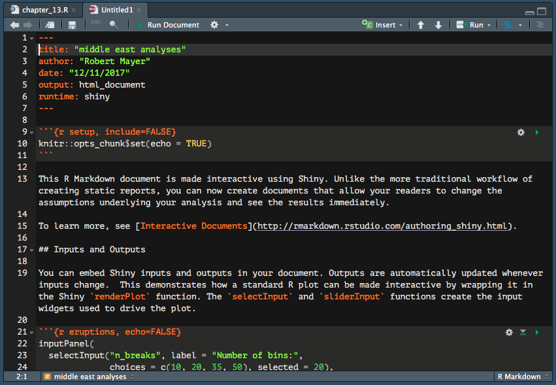
Task: Open find and replace magnifier
Action: pos(114,25)
